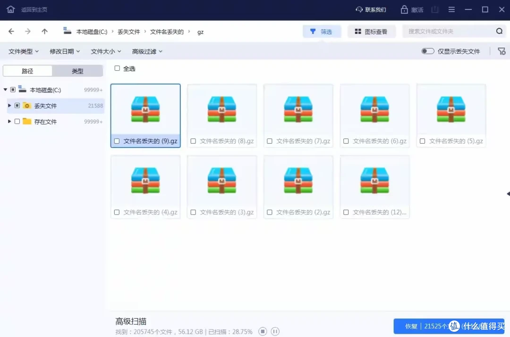
Task: Toggle 丢失文件 tree checkbox
Action: pyautogui.click(x=17, y=106)
